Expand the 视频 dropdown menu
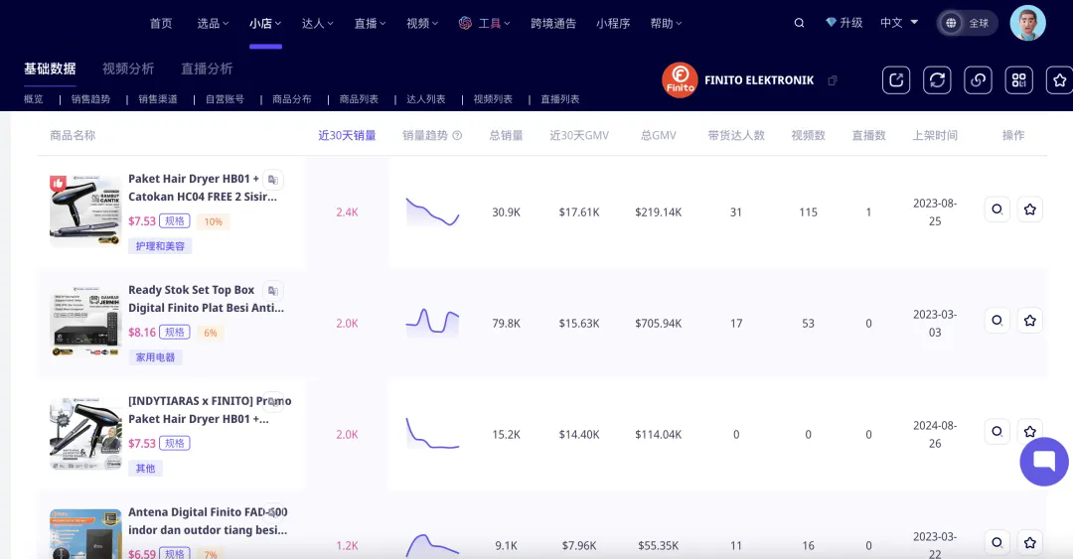The image size is (1073, 559). (422, 23)
